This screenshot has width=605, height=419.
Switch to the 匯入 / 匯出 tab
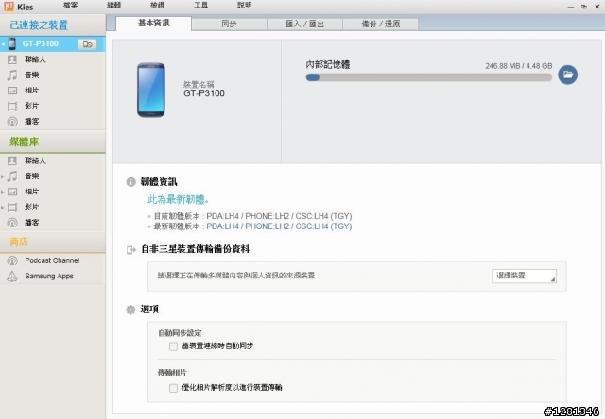[304, 24]
